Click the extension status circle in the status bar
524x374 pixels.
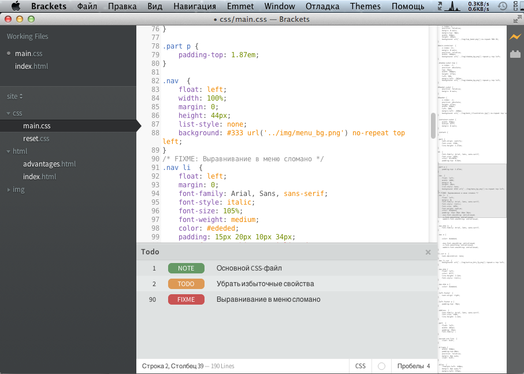(381, 366)
